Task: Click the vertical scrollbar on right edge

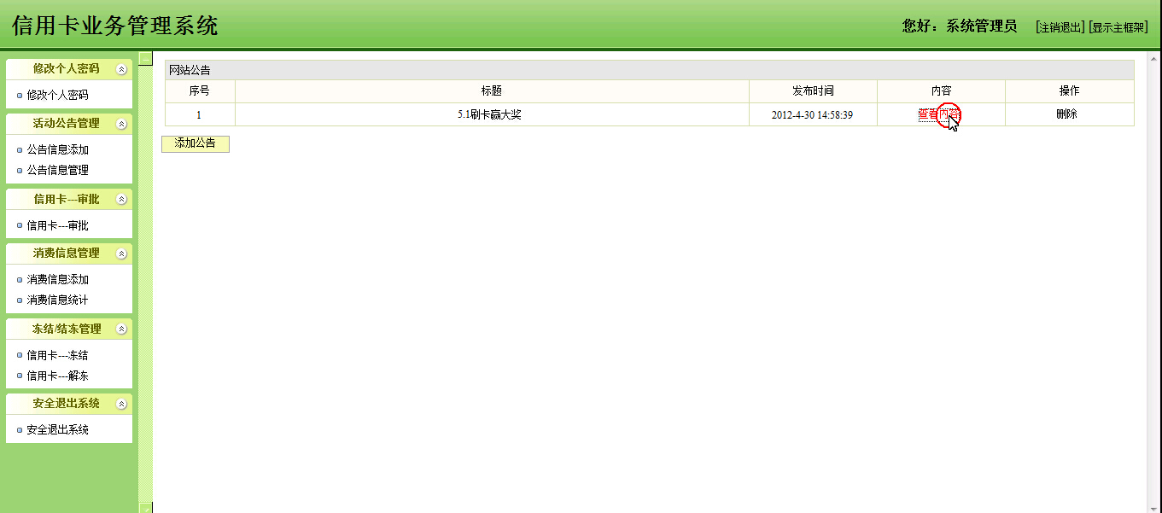Action: 1153,282
